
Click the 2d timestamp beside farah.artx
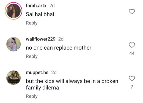point(52,6)
